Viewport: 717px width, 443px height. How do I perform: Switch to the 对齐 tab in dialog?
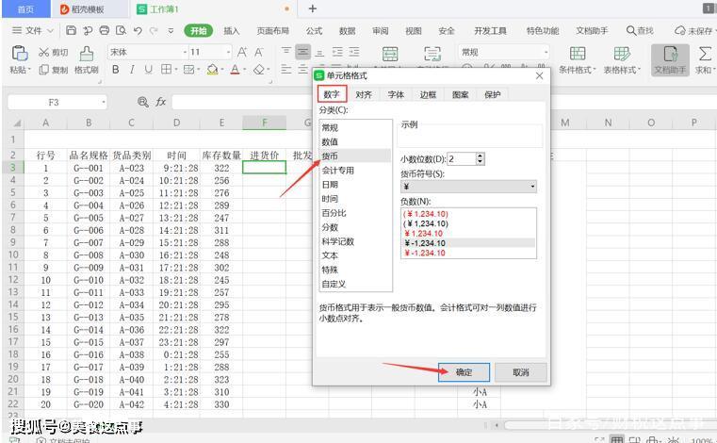tap(364, 94)
